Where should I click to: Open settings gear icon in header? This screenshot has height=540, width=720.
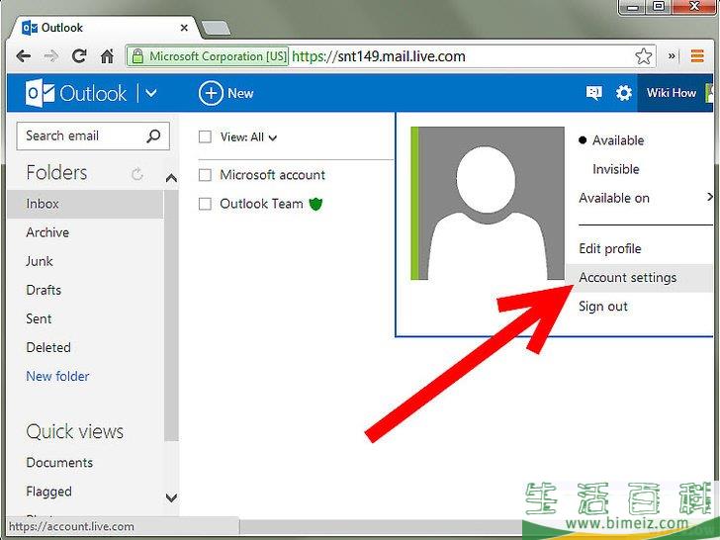click(623, 93)
